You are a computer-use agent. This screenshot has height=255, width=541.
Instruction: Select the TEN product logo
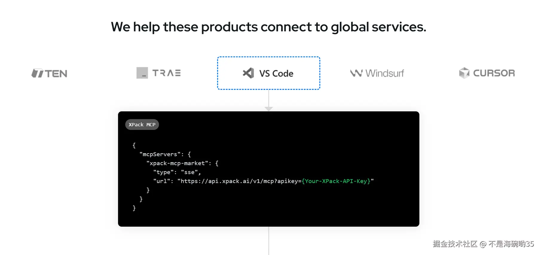coord(49,73)
